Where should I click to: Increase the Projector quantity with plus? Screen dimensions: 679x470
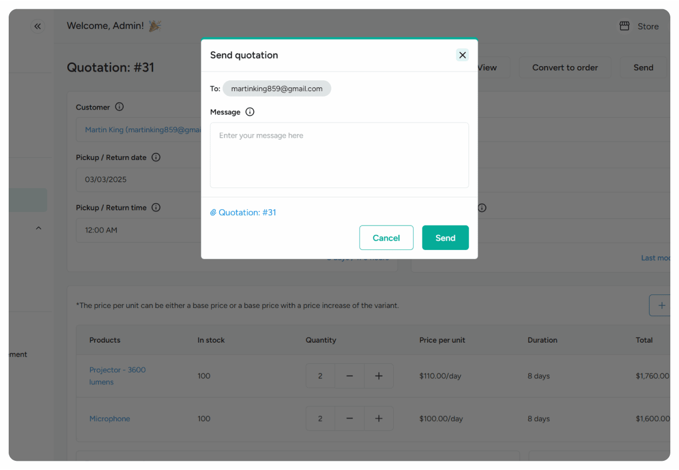379,376
